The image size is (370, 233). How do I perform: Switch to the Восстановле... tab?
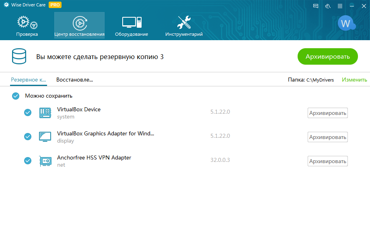pyautogui.click(x=74, y=80)
